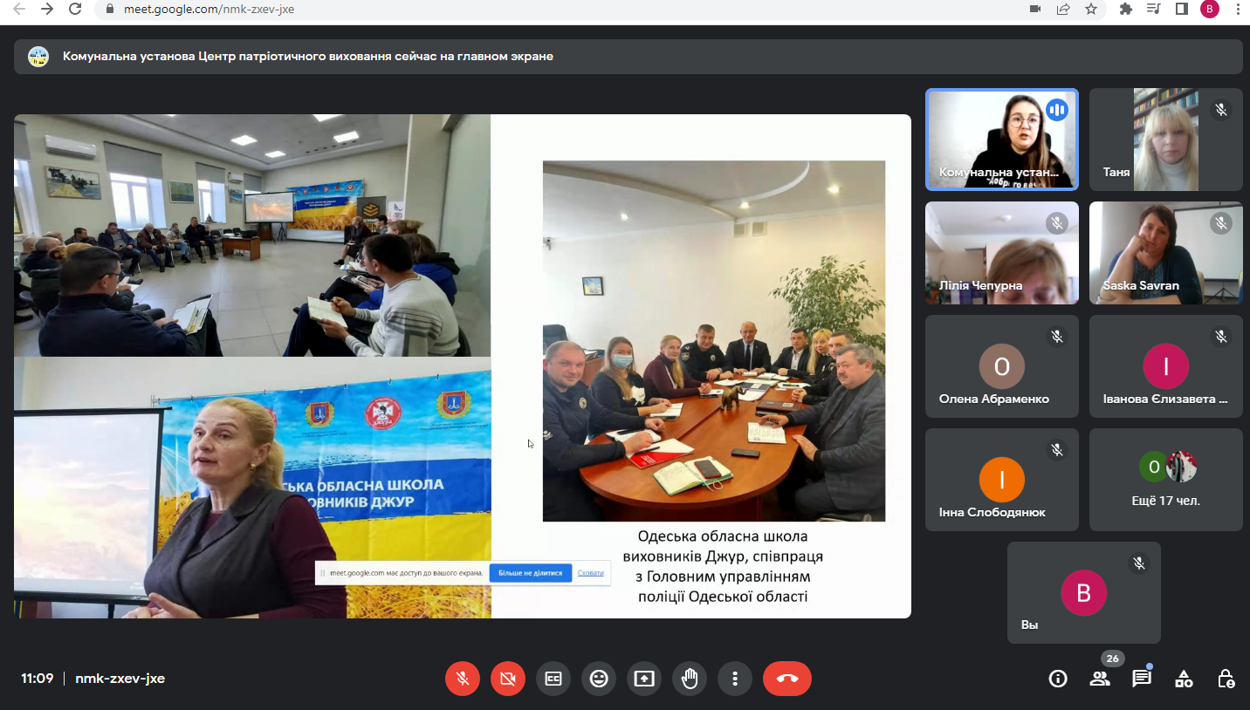Raise hand in the meeting
Viewport: 1250px width, 710px height.
[x=690, y=679]
